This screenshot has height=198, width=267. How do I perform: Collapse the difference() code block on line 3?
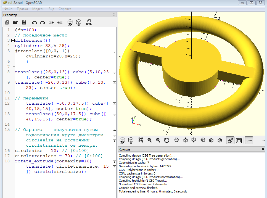[13, 41]
